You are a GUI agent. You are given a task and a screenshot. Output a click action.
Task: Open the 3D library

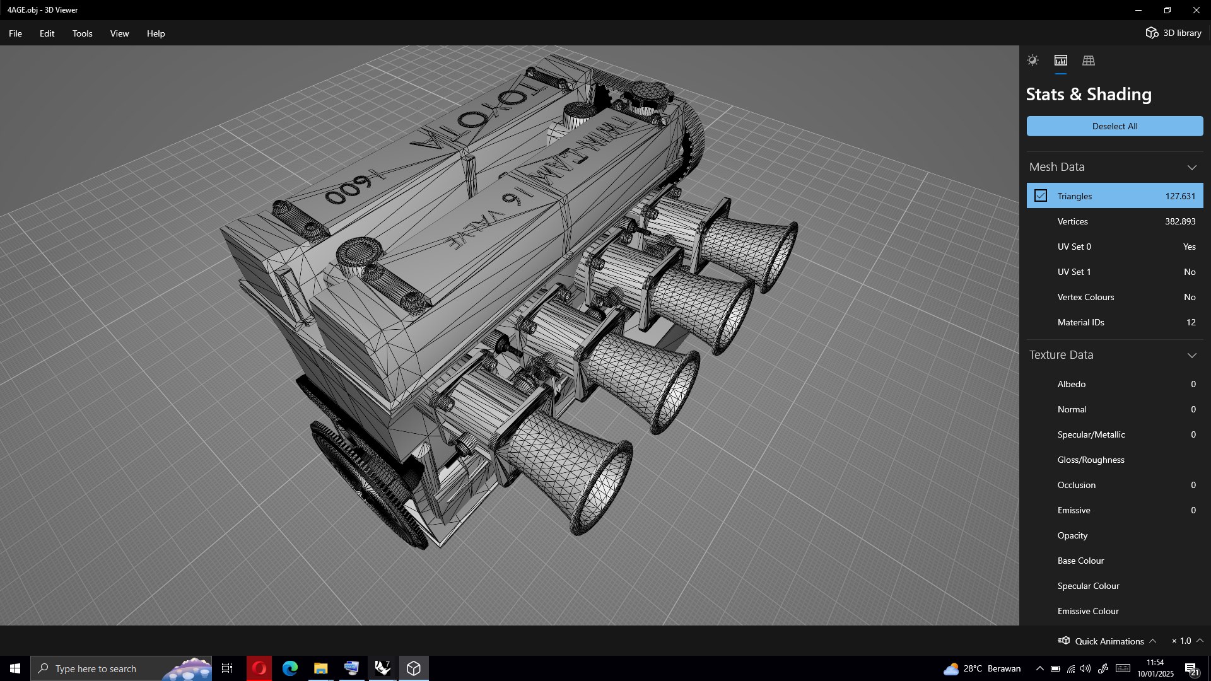pos(1174,33)
